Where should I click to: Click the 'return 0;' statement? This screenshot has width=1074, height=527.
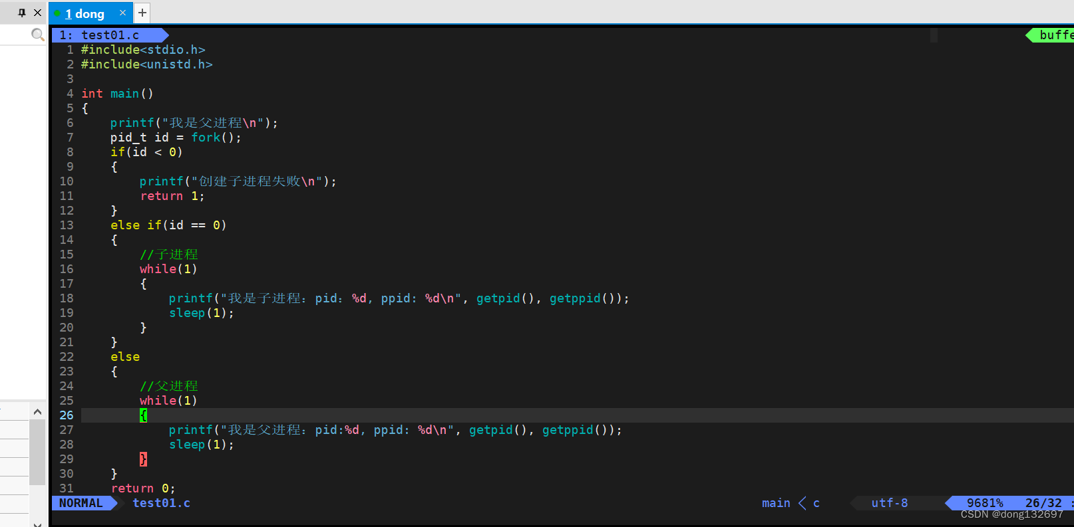click(143, 488)
